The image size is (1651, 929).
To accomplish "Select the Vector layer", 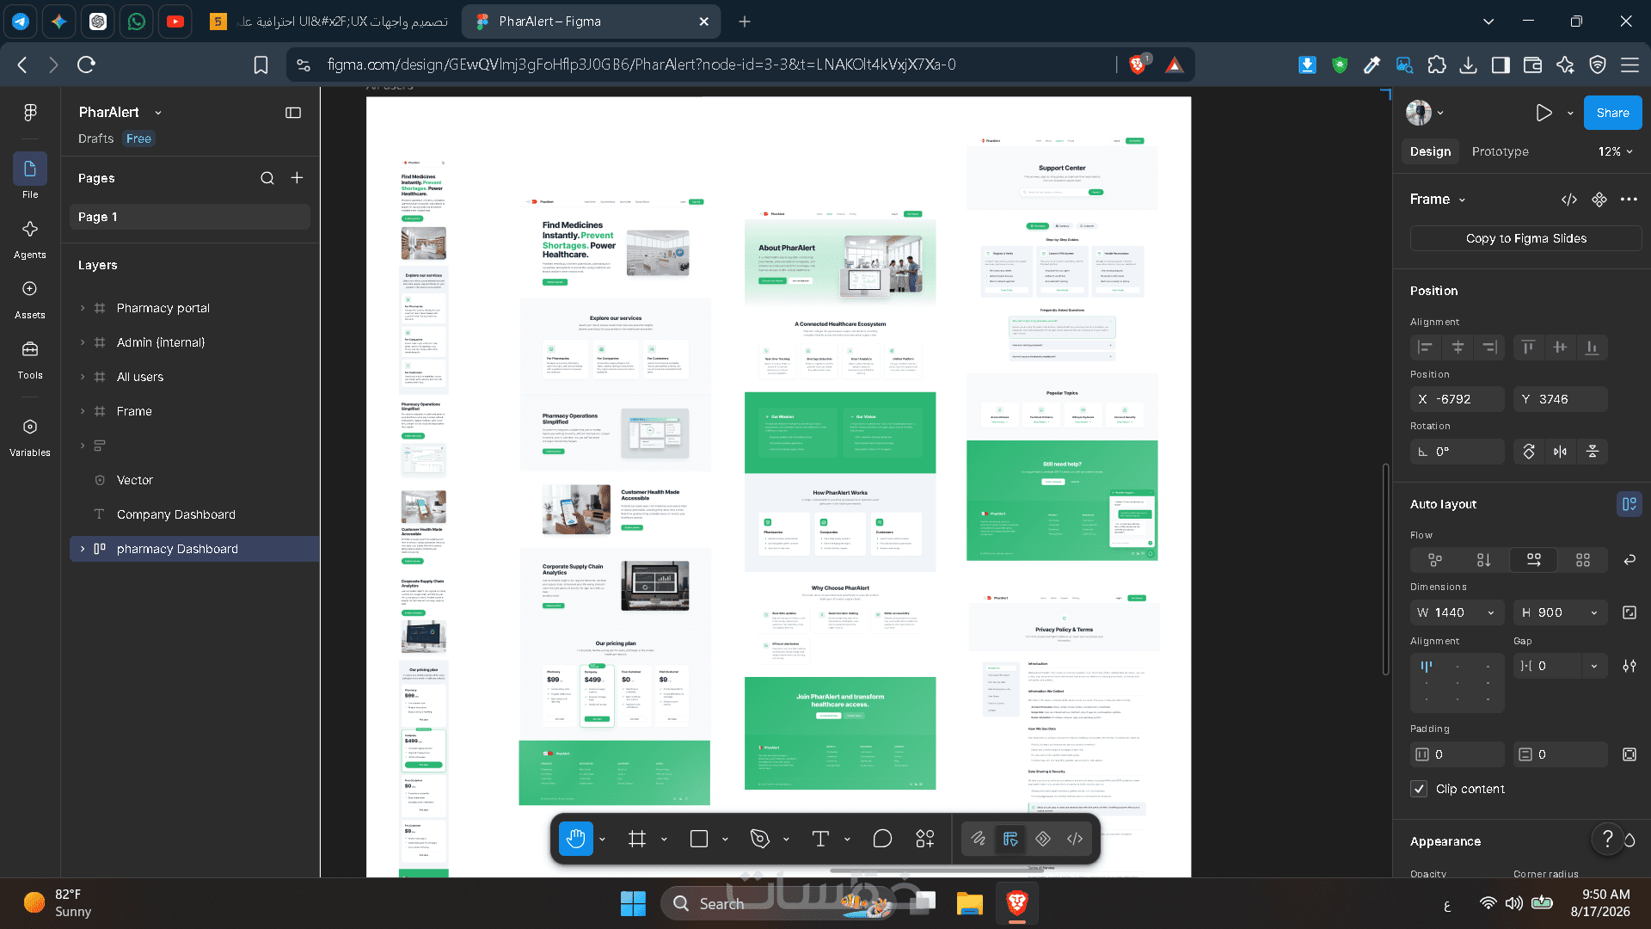I will [134, 480].
